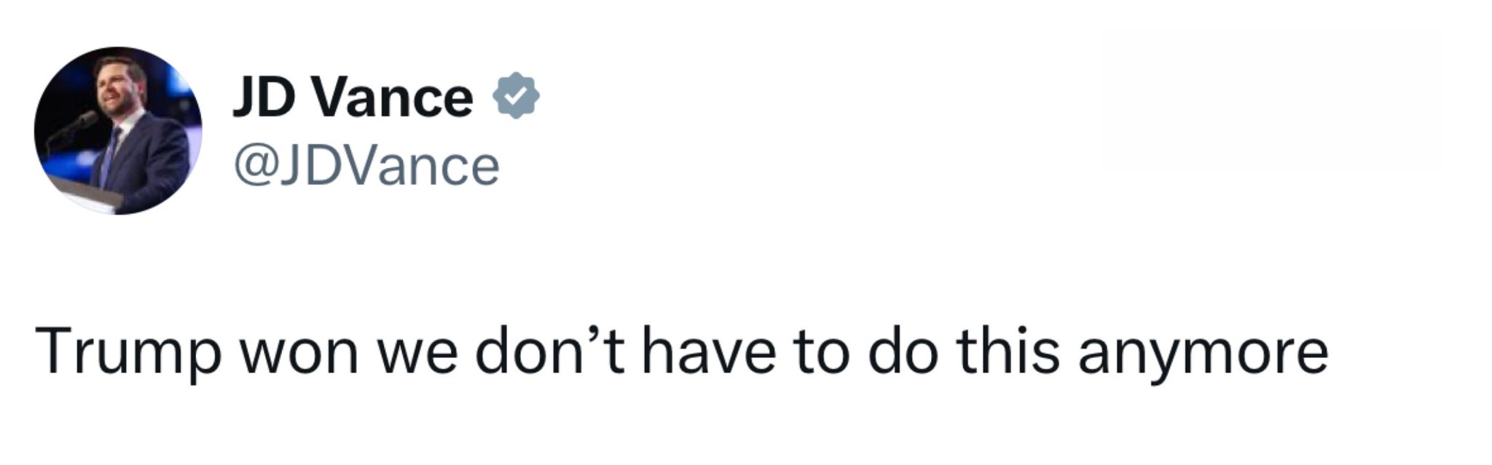1492x465 pixels.
Task: Open the JD Vance display name
Action: [353, 97]
